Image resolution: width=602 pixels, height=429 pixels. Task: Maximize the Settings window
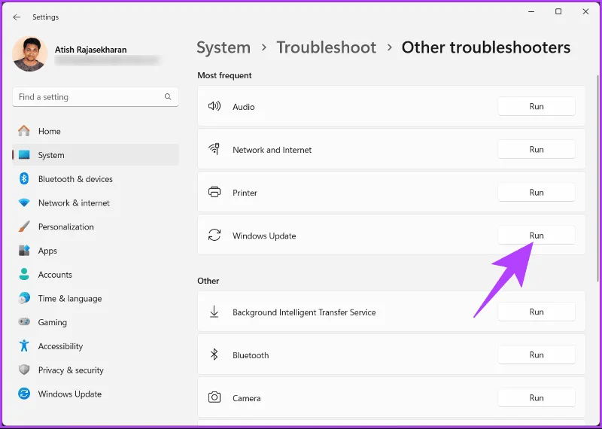point(558,12)
